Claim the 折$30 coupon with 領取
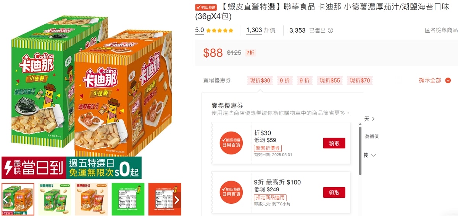Viewport: 458px width, 216px height. point(334,143)
